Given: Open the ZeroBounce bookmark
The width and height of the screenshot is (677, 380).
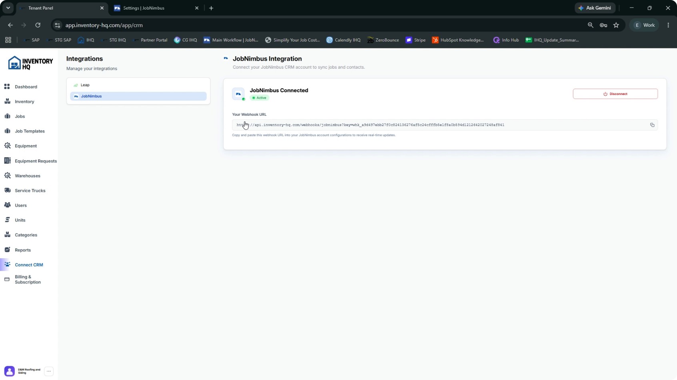Looking at the screenshot, I should coord(383,40).
